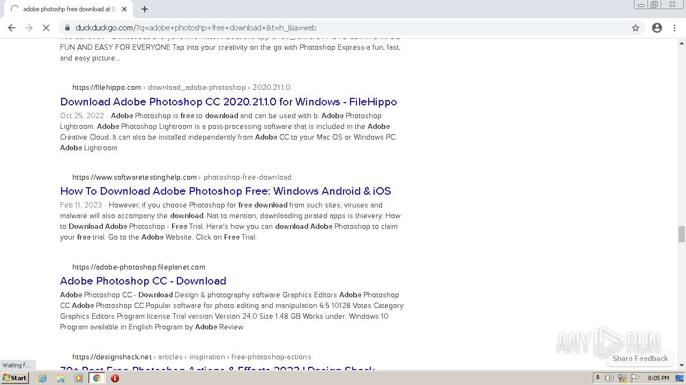
Task: Click the adobe-photoshop.fileplanet.com source URL
Action: pos(139,267)
